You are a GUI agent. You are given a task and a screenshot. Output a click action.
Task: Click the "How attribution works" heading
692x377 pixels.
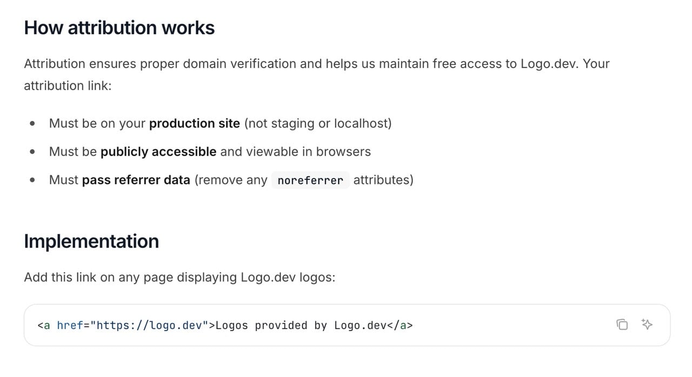(119, 28)
